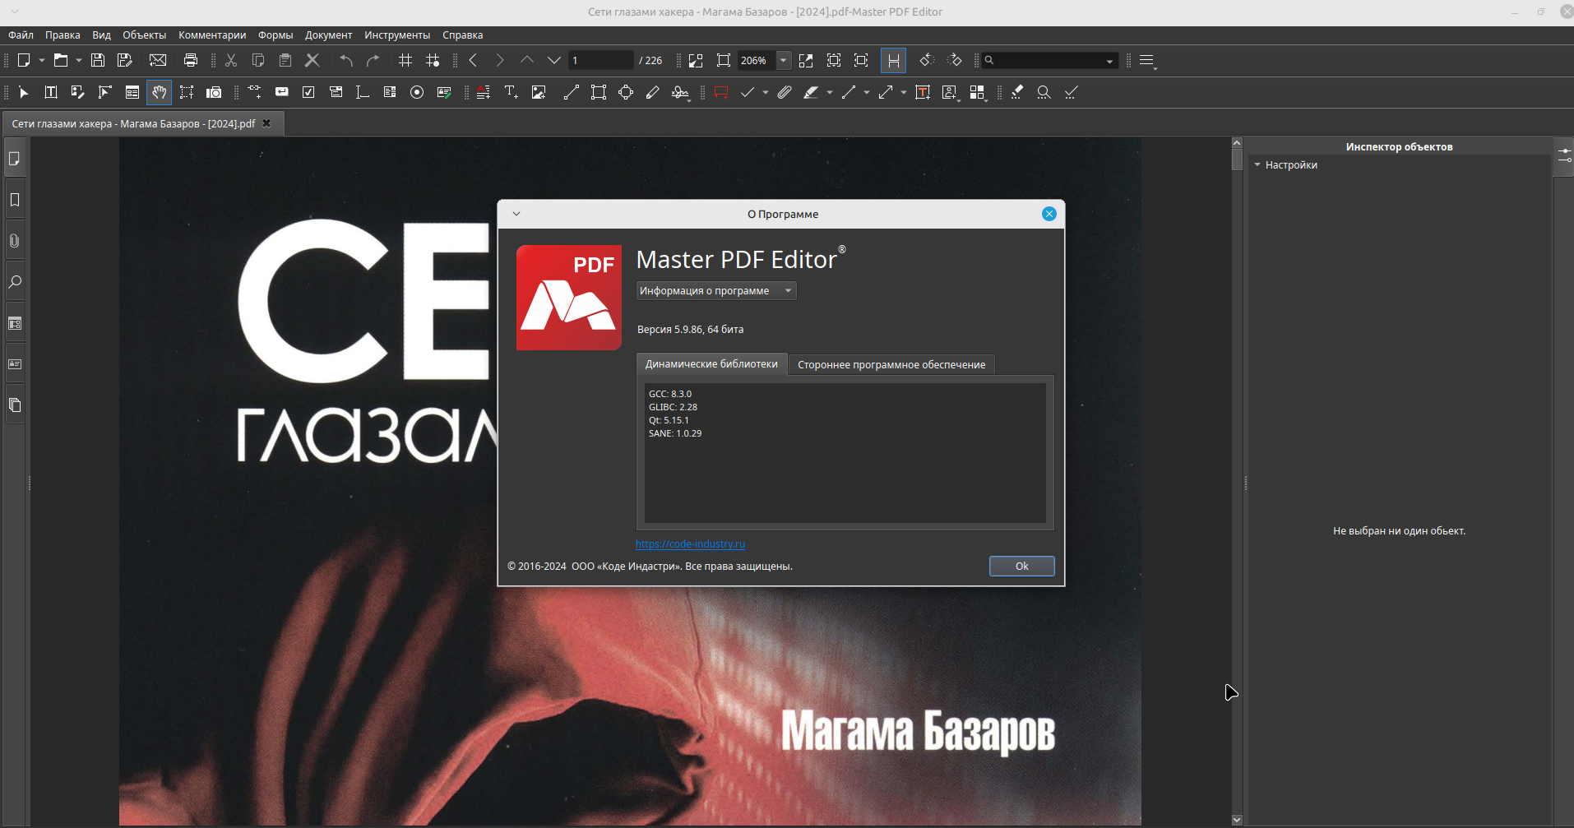Open the Search panel in left sidebar
The height and width of the screenshot is (828, 1574).
click(15, 282)
